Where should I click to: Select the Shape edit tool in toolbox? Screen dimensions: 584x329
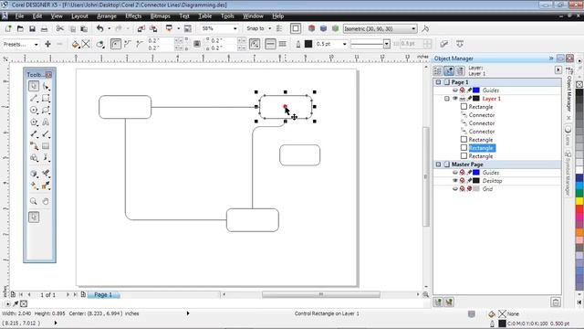click(46, 86)
